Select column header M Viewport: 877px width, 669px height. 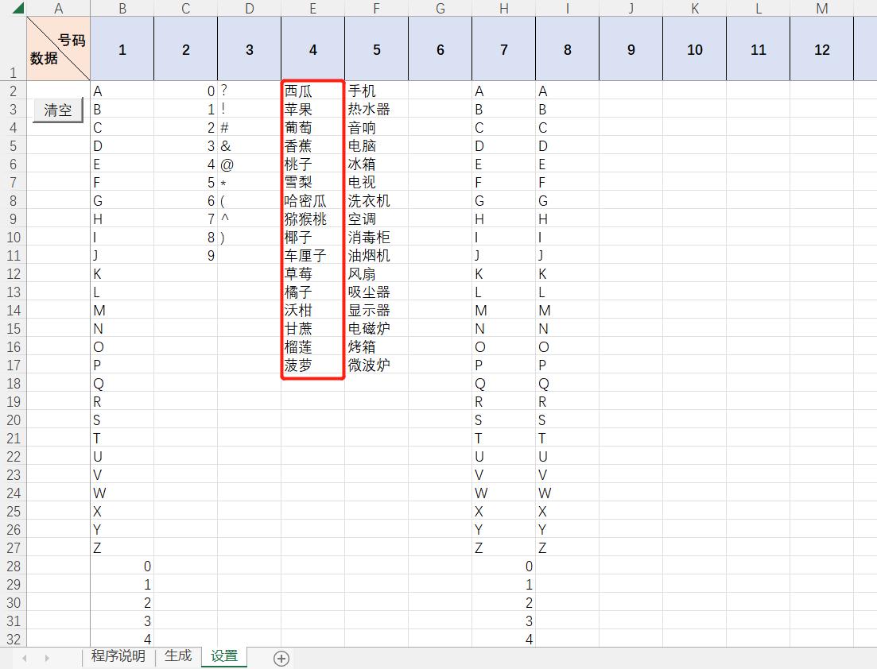[821, 8]
